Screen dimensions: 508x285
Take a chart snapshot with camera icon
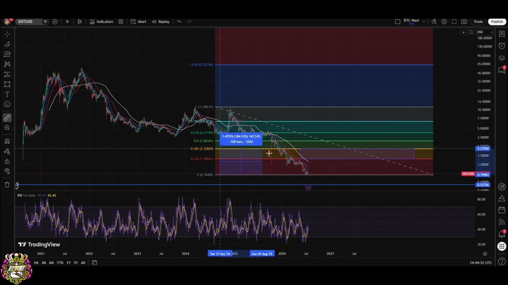(x=464, y=21)
